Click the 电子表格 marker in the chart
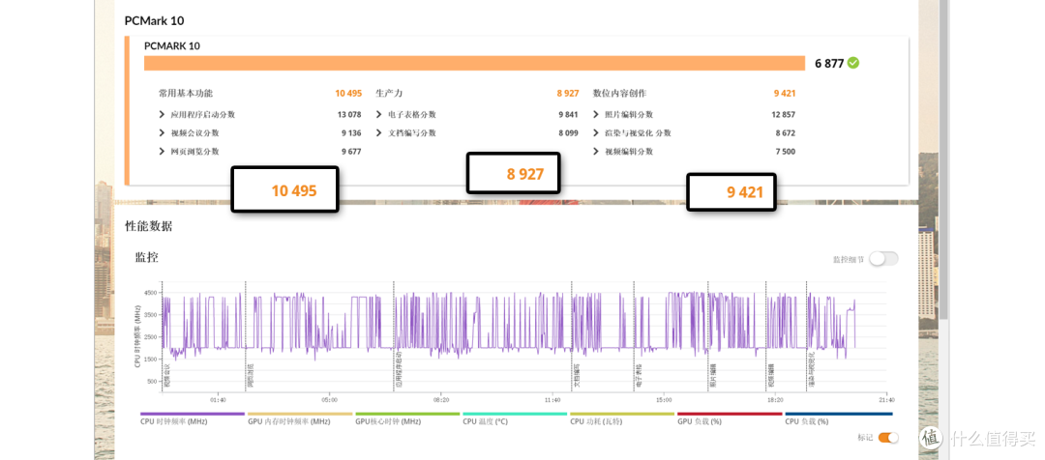Viewport: 1045px width, 460px height. (639, 376)
